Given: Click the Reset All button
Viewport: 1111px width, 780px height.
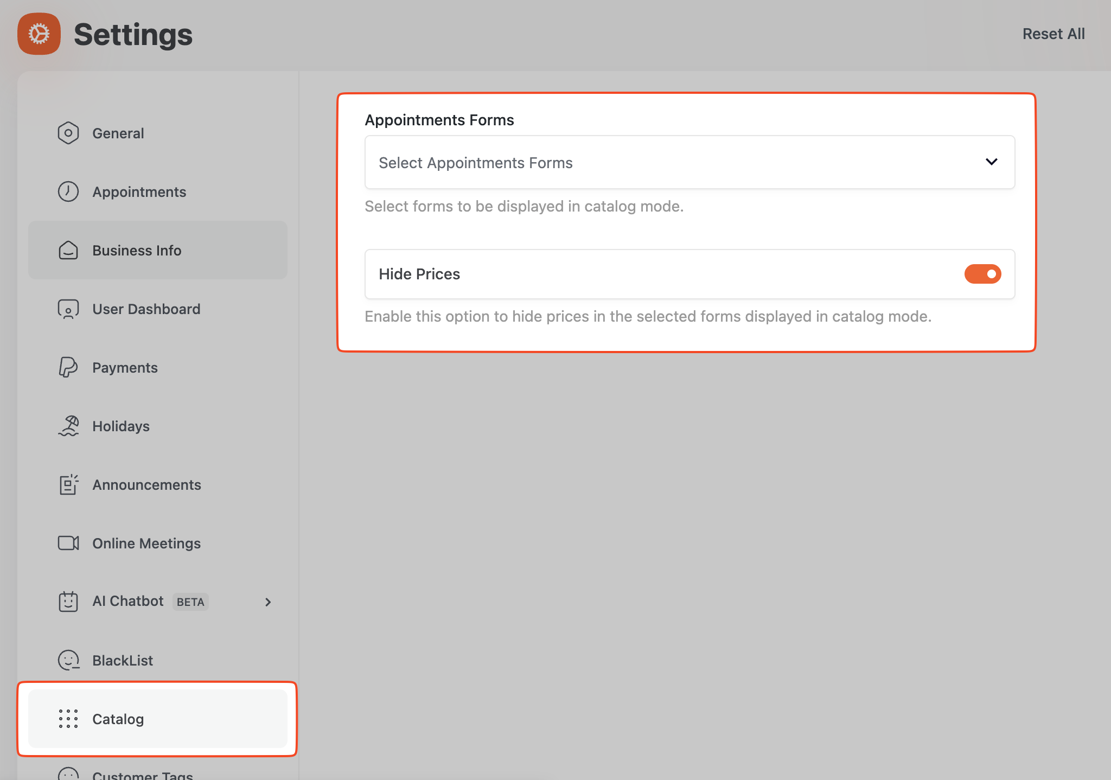Looking at the screenshot, I should (1053, 34).
